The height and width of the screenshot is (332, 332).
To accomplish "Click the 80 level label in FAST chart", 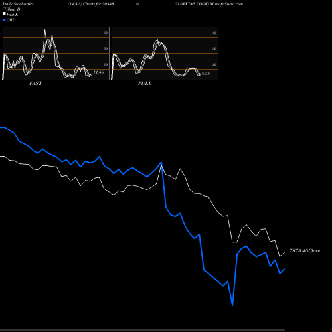I will click(x=106, y=33).
